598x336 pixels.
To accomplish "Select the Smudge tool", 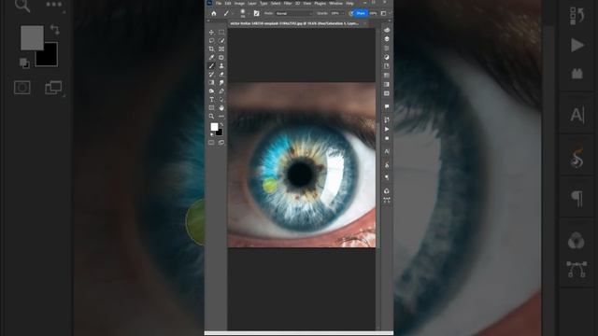I will [x=221, y=83].
